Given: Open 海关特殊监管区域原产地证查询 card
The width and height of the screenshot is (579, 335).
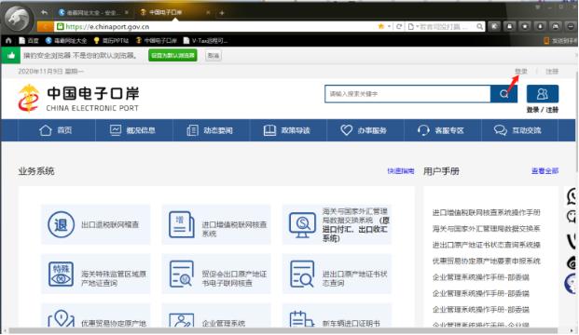Looking at the screenshot, I should (x=96, y=274).
